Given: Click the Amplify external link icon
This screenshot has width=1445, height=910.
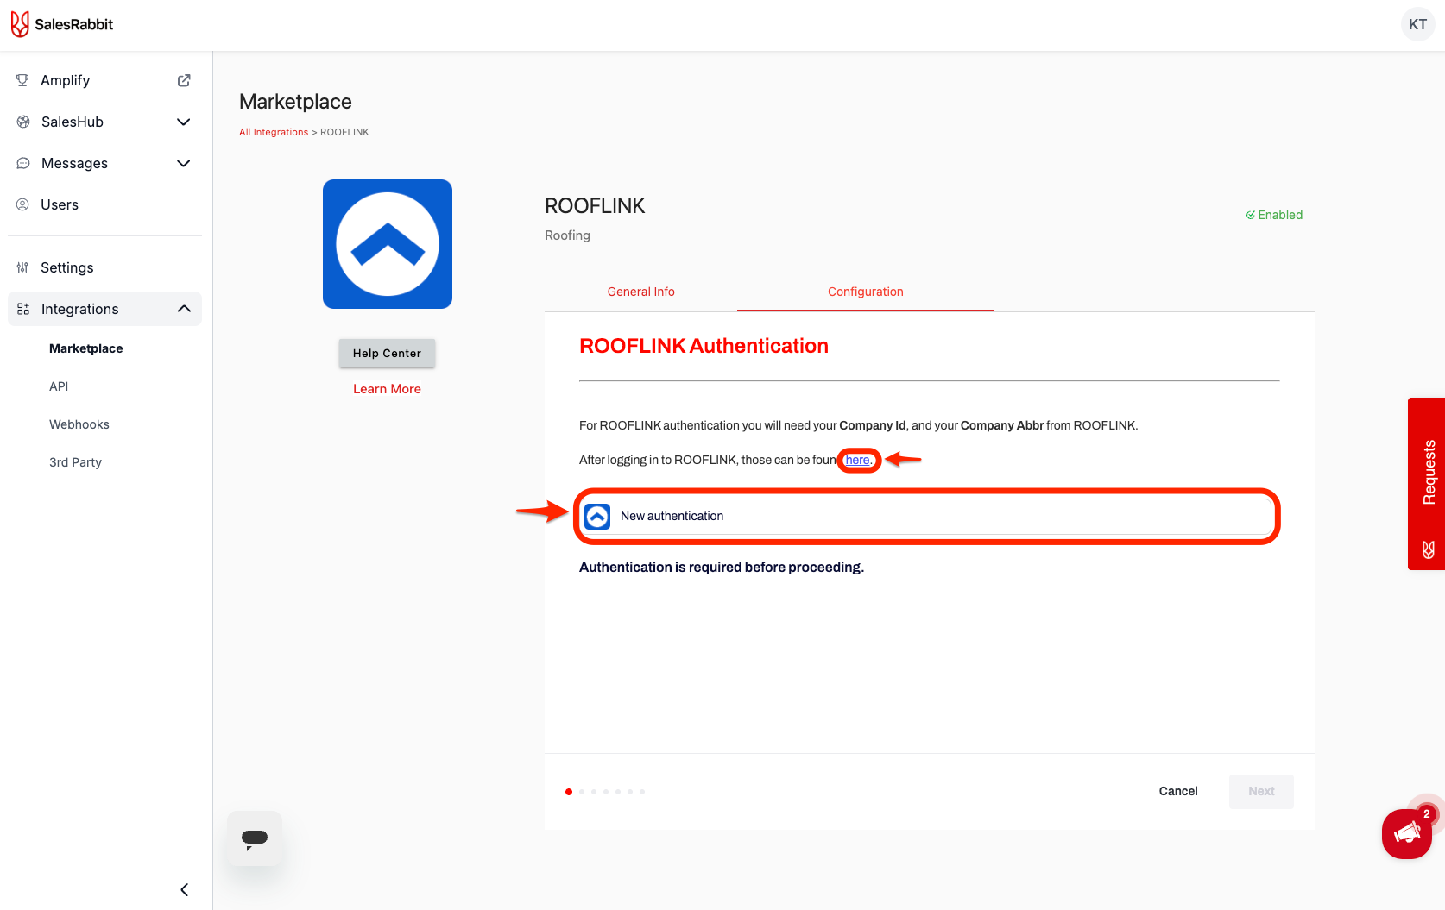Looking at the screenshot, I should click(x=184, y=80).
